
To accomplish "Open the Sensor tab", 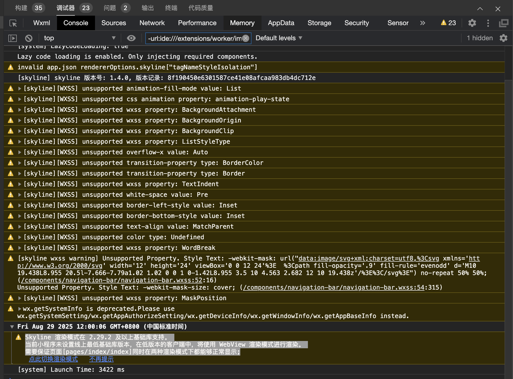I will pos(398,23).
